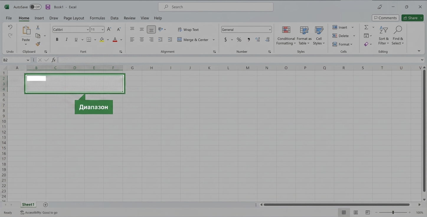Expand the Merge & Center options arrow
The image size is (427, 217).
click(x=214, y=40)
